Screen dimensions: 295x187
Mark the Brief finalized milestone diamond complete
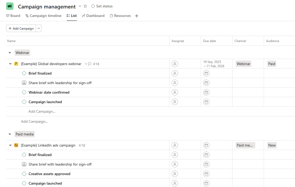pos(24,73)
